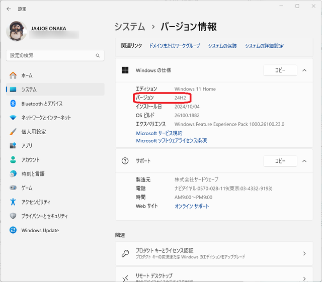Open the アカウント person icon
The width and height of the screenshot is (322, 282).
tap(13, 160)
